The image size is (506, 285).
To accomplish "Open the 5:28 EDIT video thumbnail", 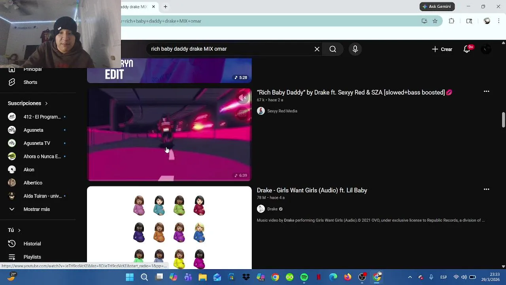I will click(169, 70).
